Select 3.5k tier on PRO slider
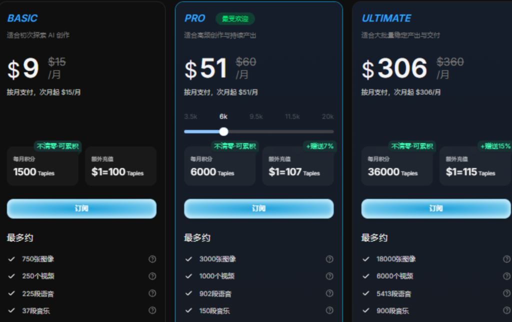 coord(190,116)
